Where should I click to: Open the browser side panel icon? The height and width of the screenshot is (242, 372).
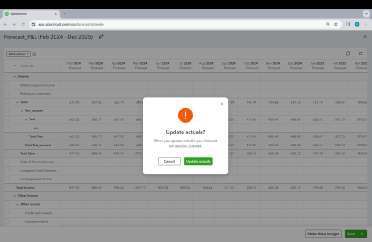(x=348, y=24)
